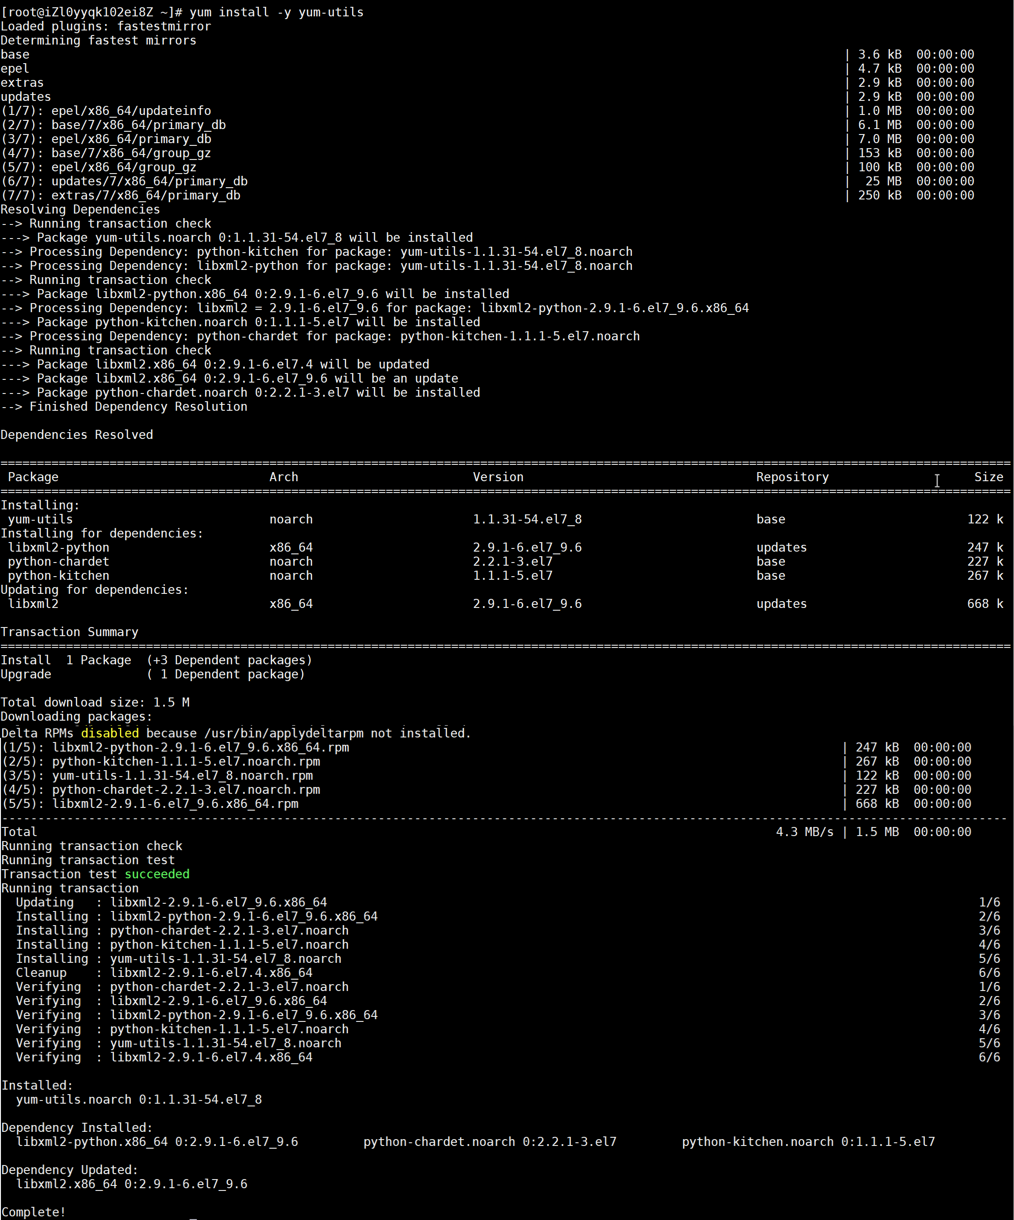Click the 'Size' column header
Screen dimensions: 1014x1220
(989, 477)
